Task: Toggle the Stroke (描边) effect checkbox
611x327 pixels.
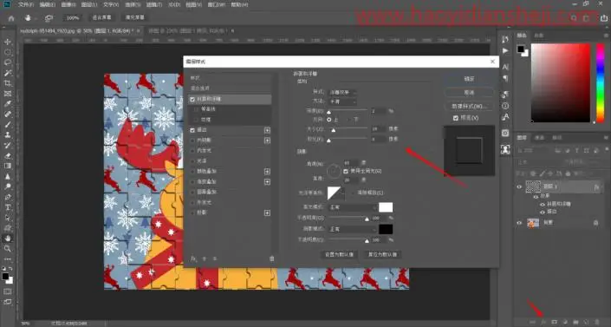Action: (x=192, y=130)
